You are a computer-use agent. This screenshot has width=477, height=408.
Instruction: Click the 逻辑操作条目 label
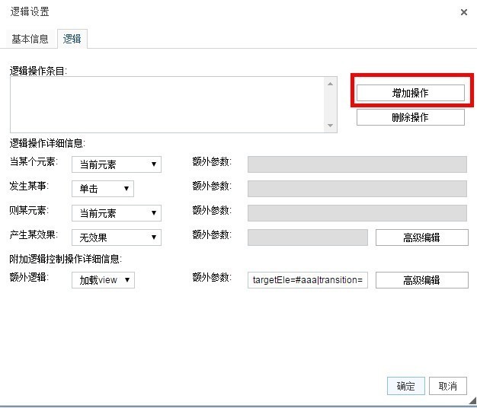click(38, 71)
